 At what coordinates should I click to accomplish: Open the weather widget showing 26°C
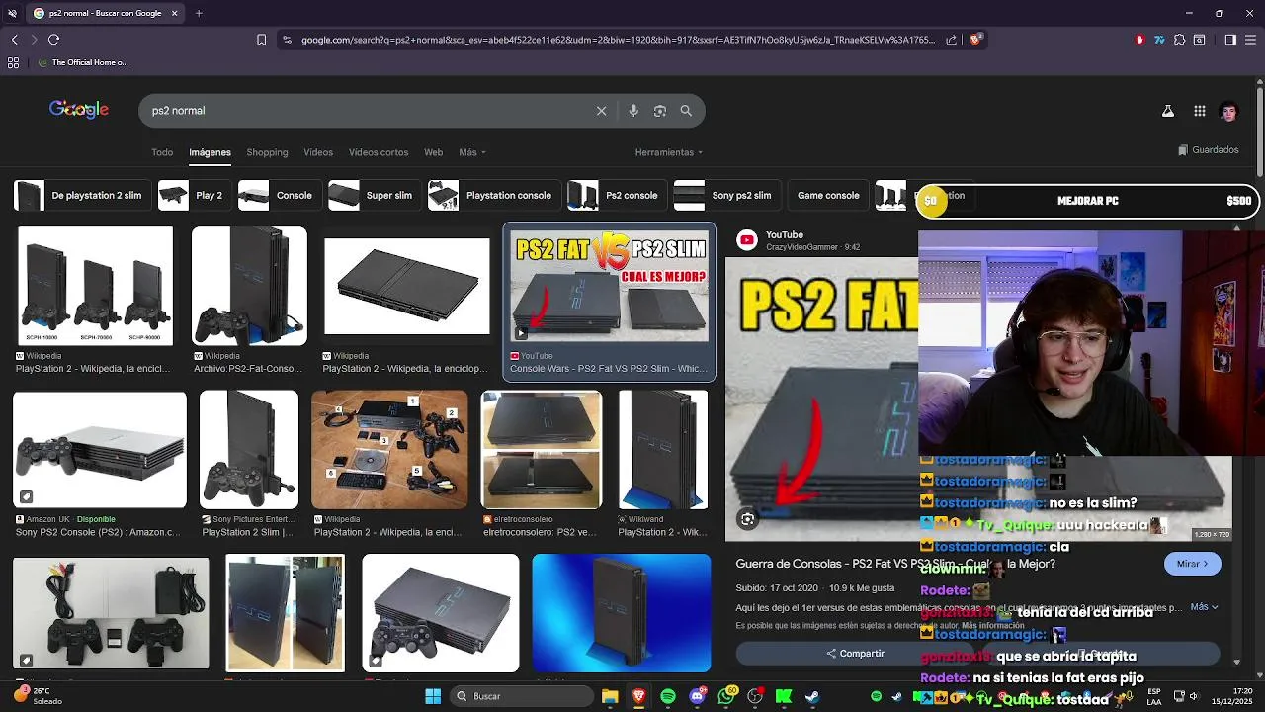point(36,696)
